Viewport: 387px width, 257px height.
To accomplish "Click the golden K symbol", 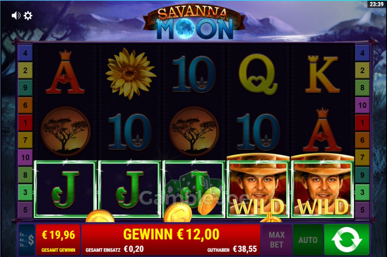I will tap(322, 74).
